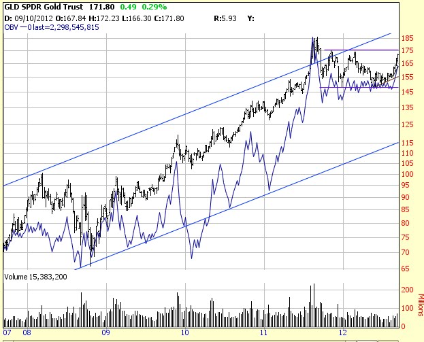This screenshot has width=424, height=342.
Task: Click the "90" price axis label
Action: point(405,197)
